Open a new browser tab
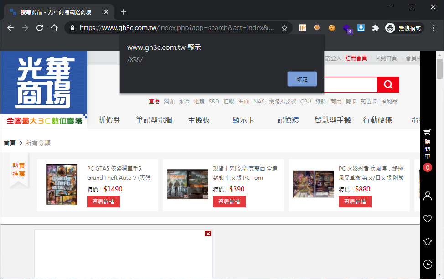The image size is (444, 279). tap(124, 12)
